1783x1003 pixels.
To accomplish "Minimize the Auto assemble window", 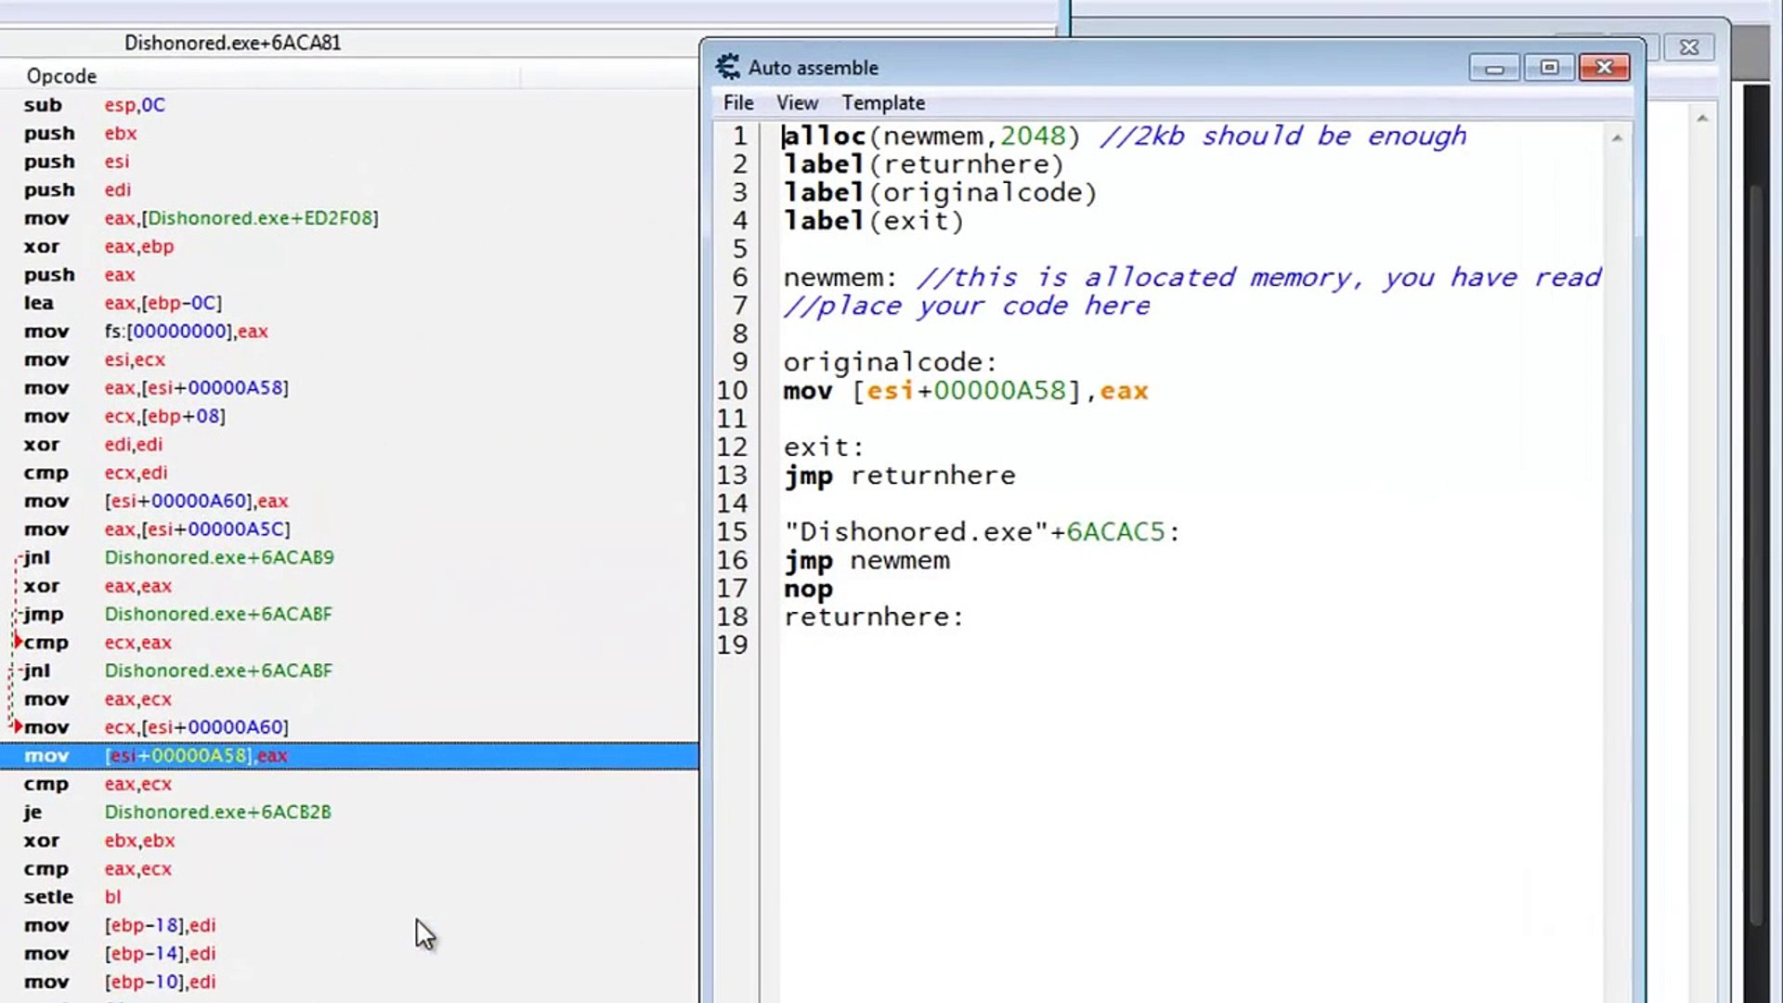I will [x=1494, y=68].
